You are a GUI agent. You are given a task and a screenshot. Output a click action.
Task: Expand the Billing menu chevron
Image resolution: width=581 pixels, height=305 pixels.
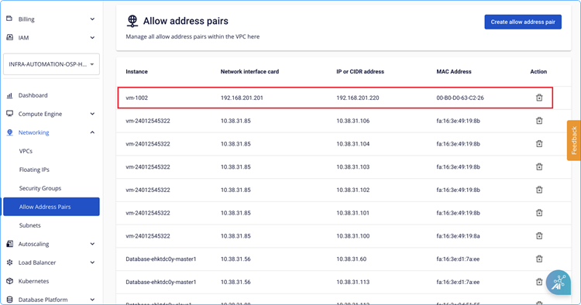[x=92, y=19]
